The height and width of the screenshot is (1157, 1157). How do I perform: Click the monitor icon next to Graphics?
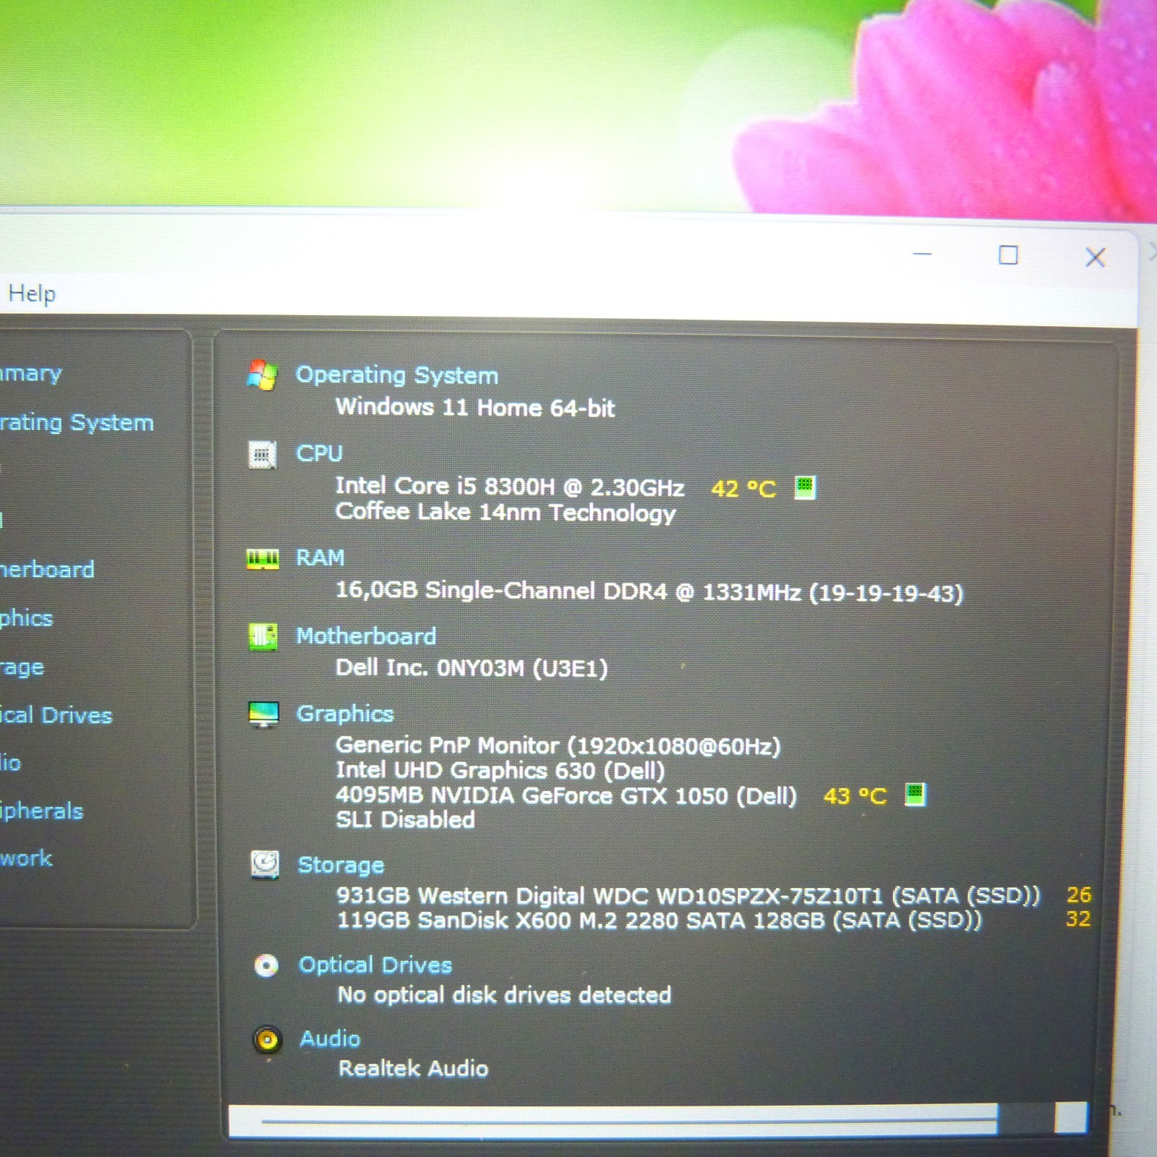(x=263, y=714)
